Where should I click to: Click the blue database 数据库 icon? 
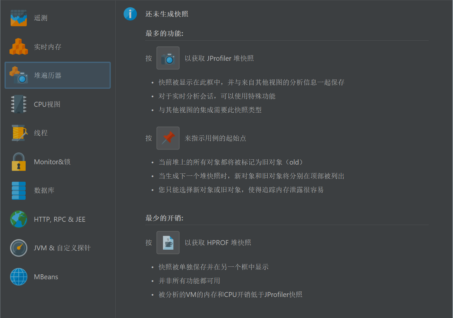pos(19,191)
